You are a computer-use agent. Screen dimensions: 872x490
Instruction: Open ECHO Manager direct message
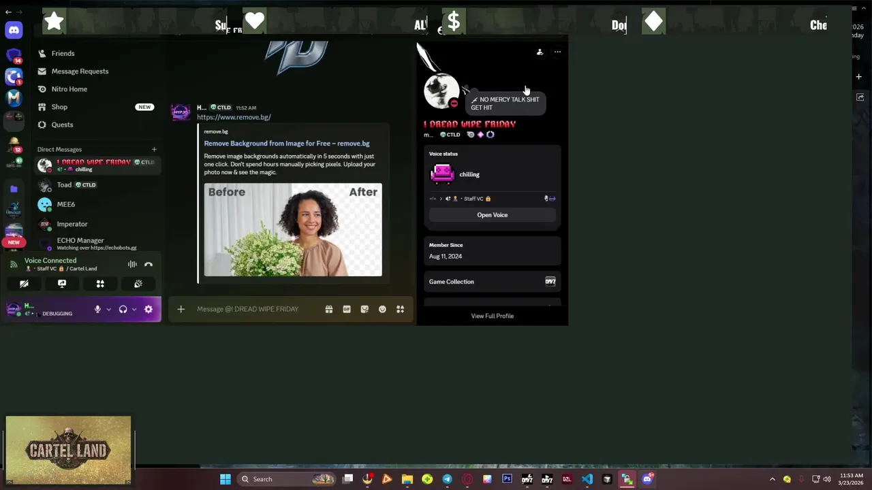pos(97,244)
